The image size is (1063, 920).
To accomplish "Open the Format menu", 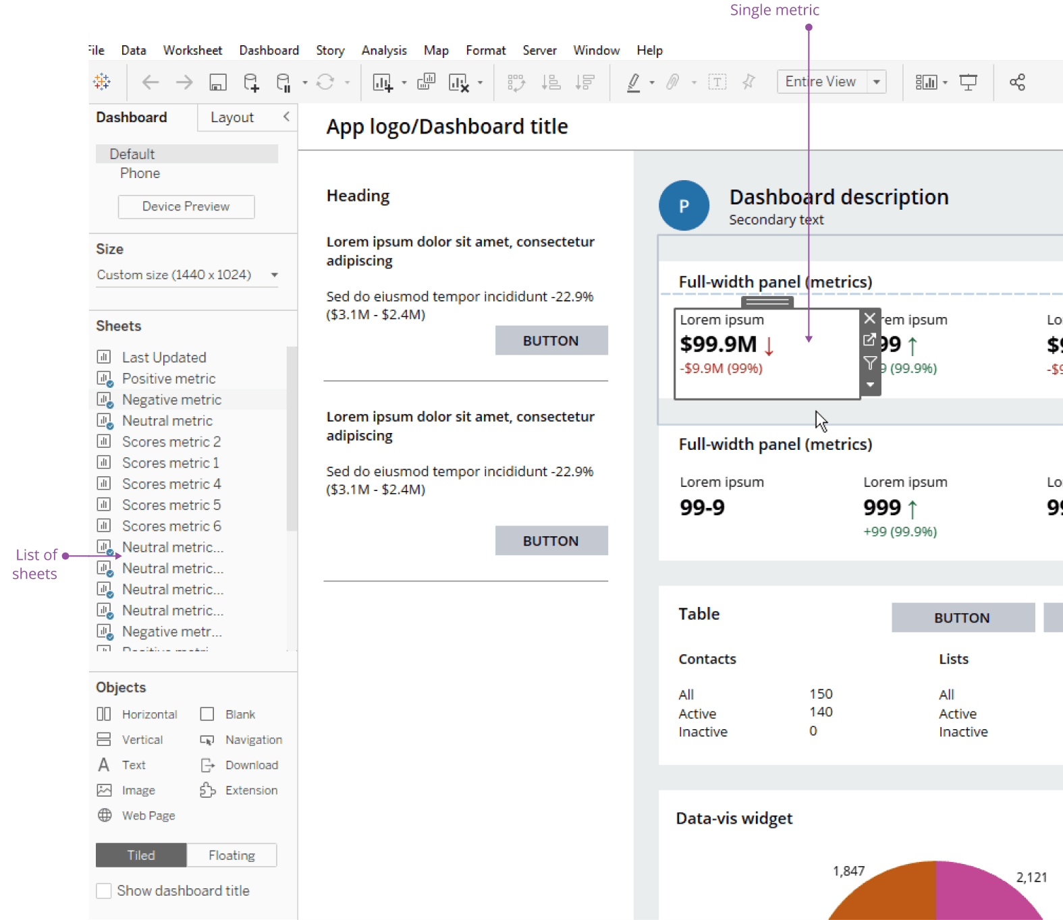I will click(485, 51).
